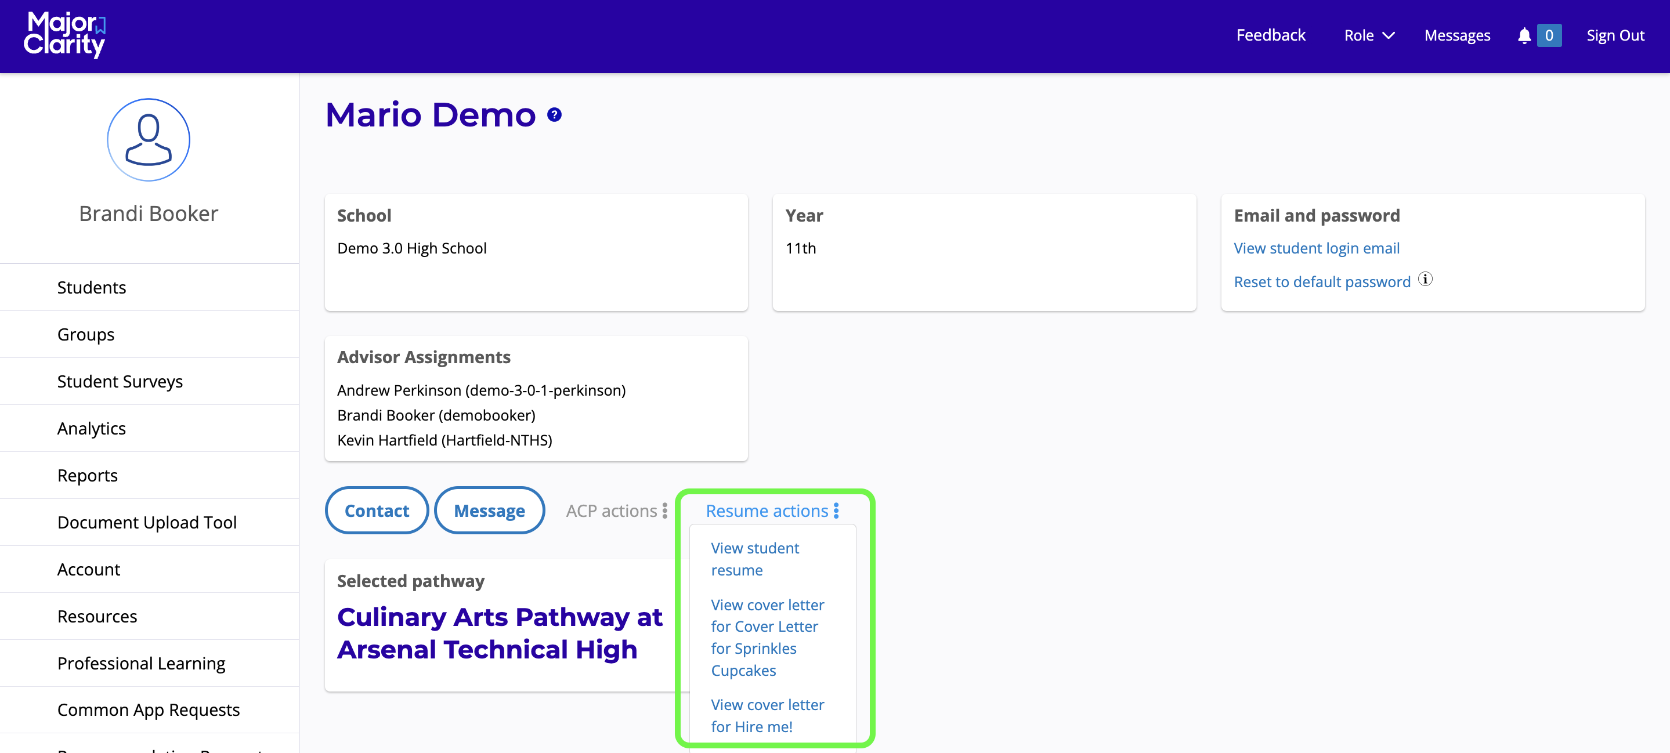Open cover letter for Hire me!
Viewport: 1670px width, 753px height.
point(767,715)
